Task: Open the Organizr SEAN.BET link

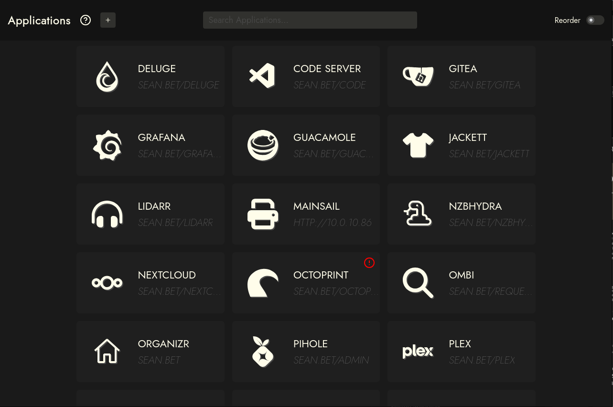Action: pyautogui.click(x=159, y=360)
